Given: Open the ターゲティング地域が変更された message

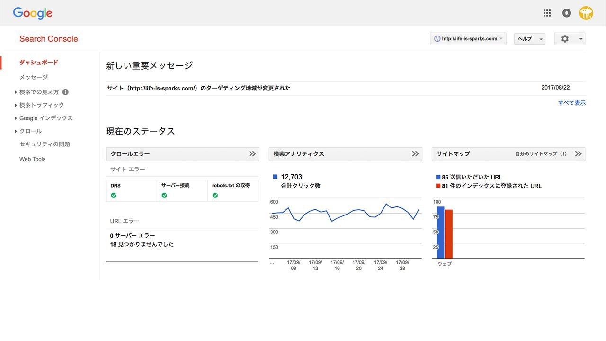Looking at the screenshot, I should click(x=199, y=88).
